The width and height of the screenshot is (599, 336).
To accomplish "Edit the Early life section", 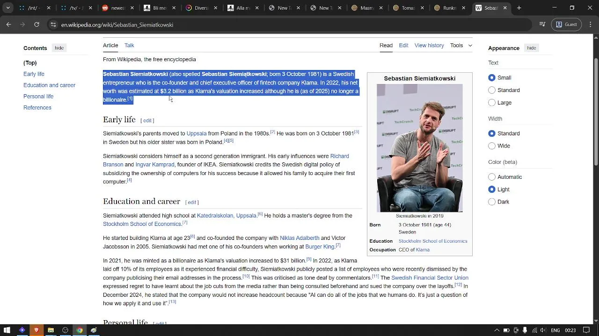I will [x=147, y=121].
